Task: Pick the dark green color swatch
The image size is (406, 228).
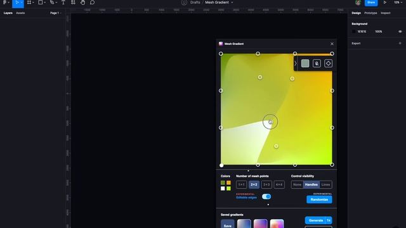Action: (223, 183)
